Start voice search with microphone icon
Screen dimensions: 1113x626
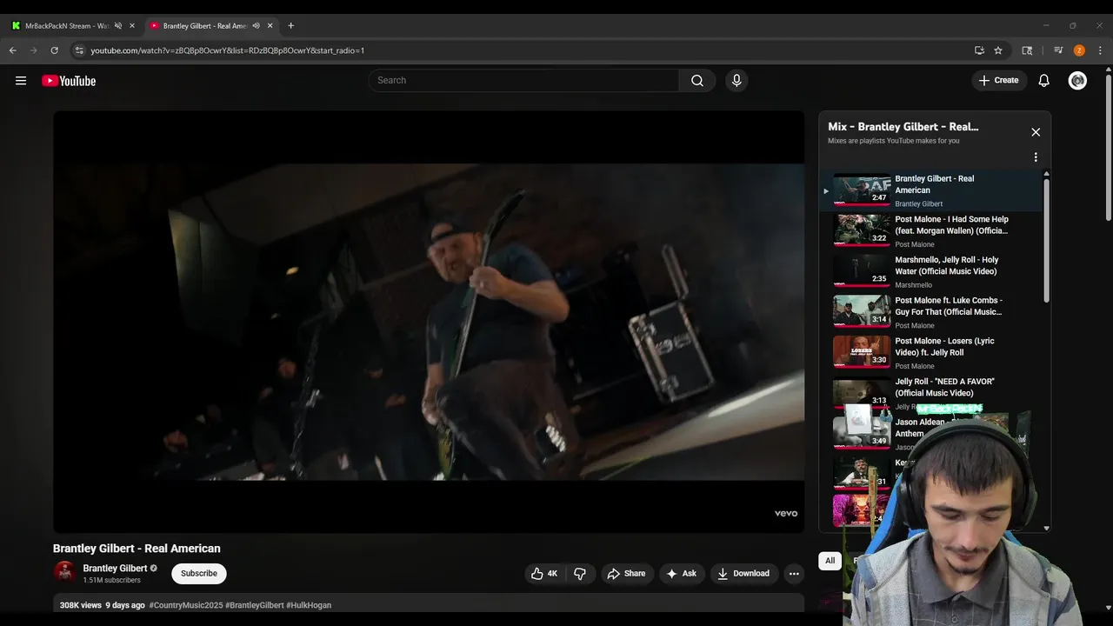[x=736, y=81]
